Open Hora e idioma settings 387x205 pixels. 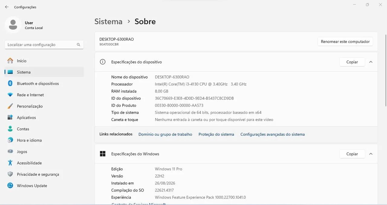(44, 140)
